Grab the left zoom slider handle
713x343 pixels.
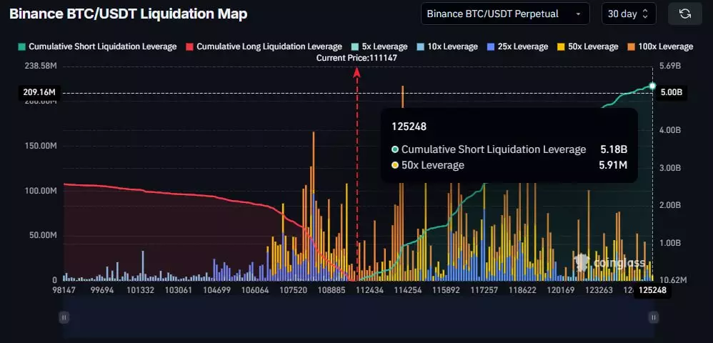click(64, 317)
